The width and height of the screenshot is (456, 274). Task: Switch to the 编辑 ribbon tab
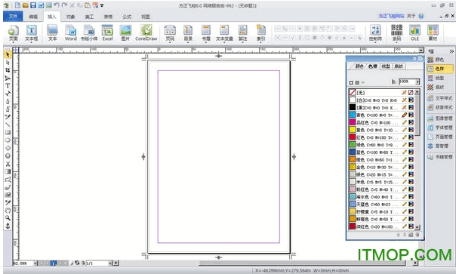[x=33, y=17]
